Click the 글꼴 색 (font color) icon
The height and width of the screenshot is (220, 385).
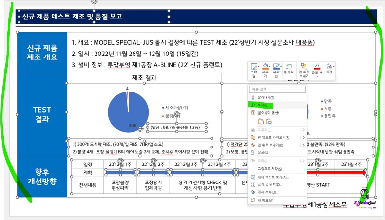point(317,66)
